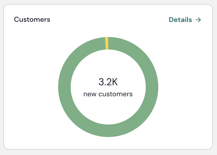
Task: Click white card space below the Details link
Action: tap(185, 50)
